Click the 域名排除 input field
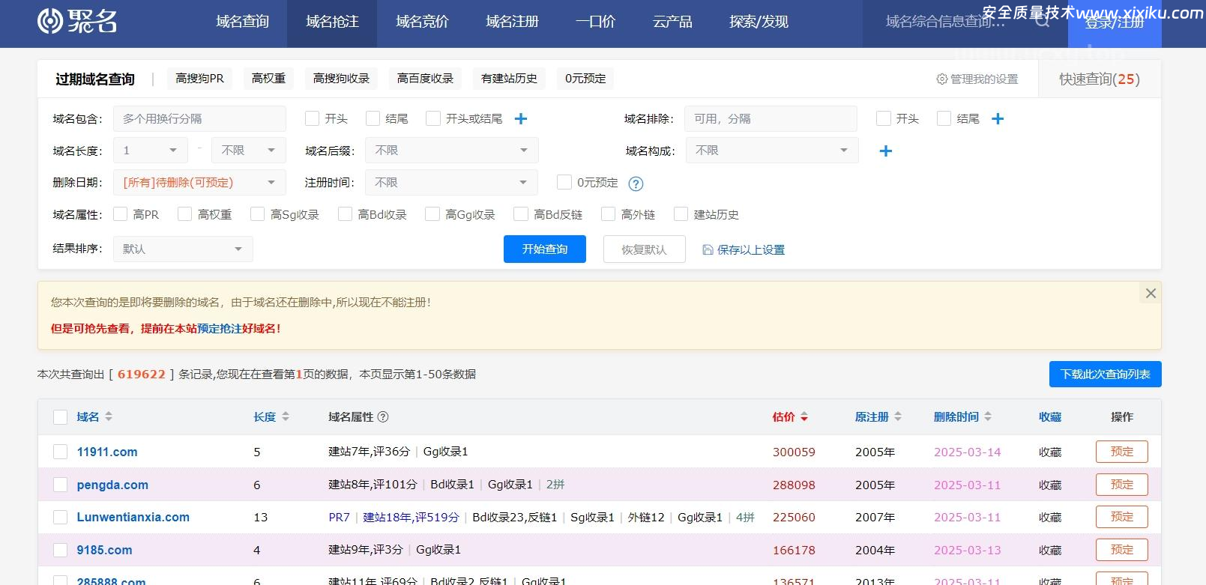This screenshot has width=1206, height=585. pyautogui.click(x=771, y=119)
